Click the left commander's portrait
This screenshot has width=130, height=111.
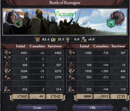12,18
